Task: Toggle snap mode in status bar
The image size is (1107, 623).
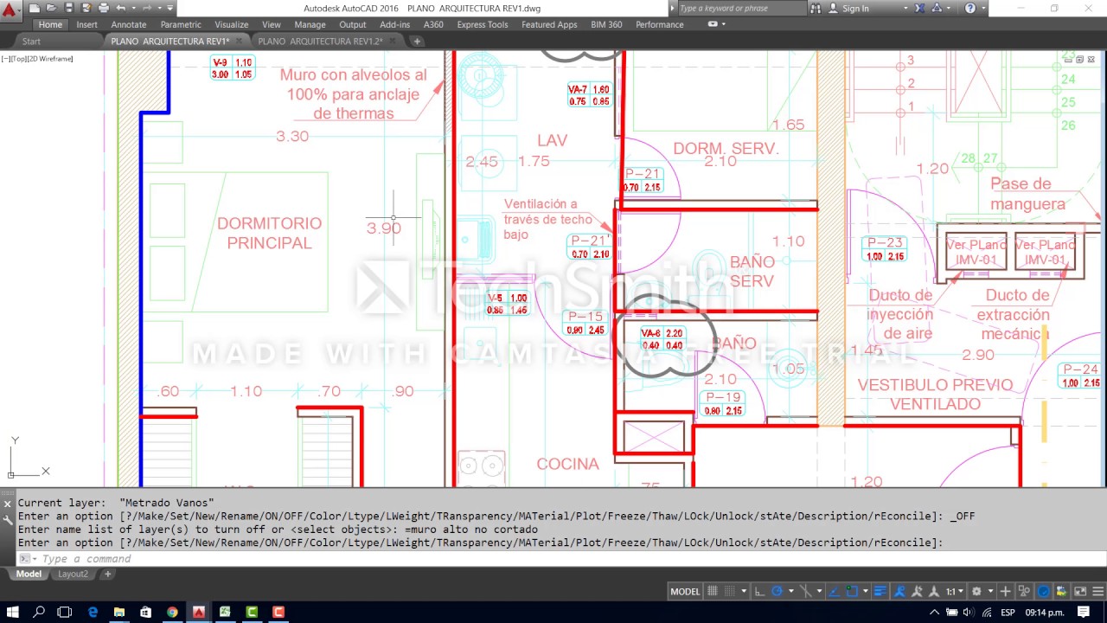Action: [x=729, y=592]
